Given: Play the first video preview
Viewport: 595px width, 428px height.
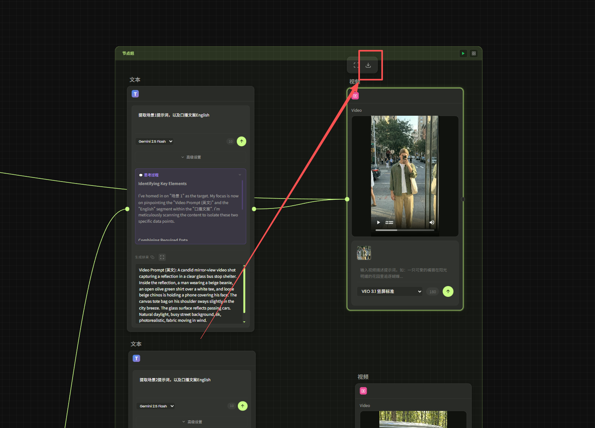Looking at the screenshot, I should tap(379, 222).
